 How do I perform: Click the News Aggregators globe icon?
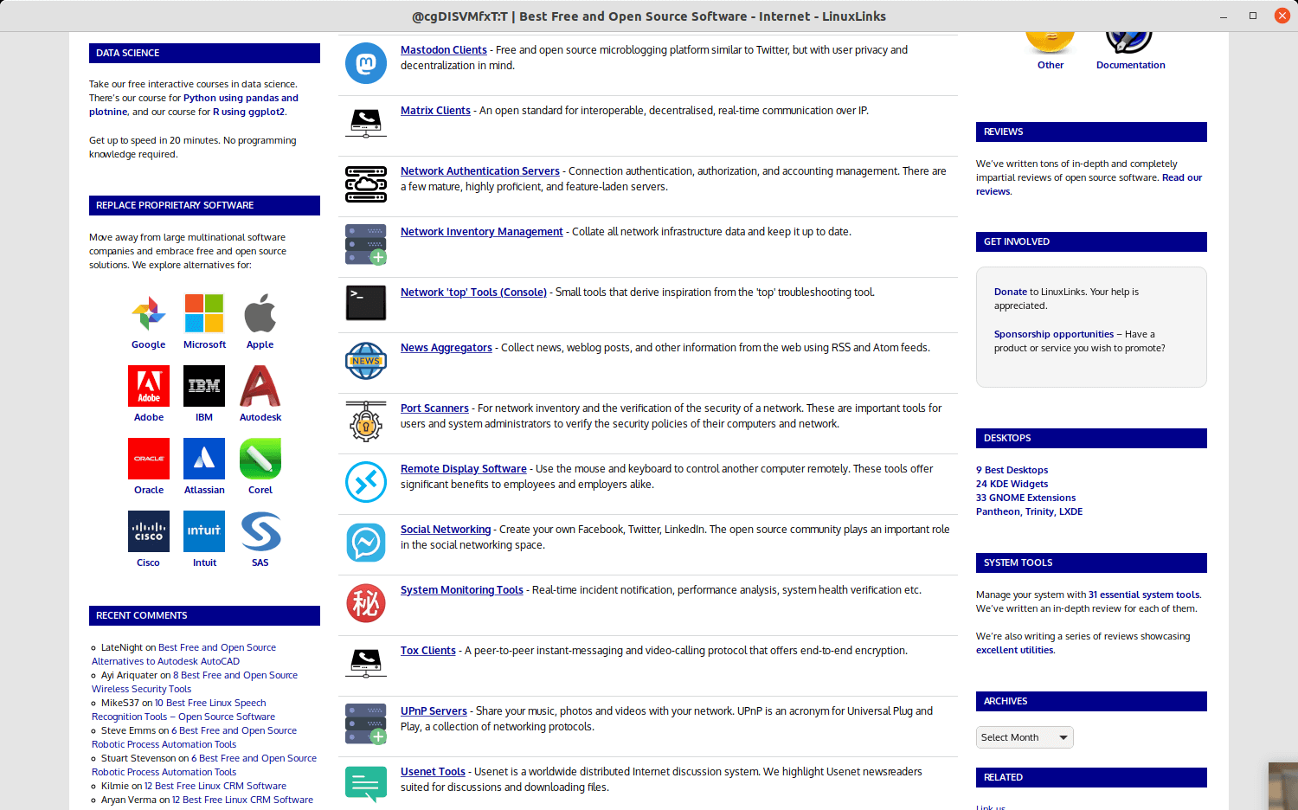(x=366, y=361)
